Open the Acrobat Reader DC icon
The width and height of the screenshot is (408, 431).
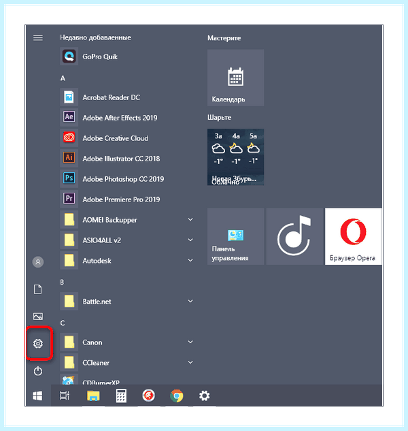pyautogui.click(x=69, y=97)
